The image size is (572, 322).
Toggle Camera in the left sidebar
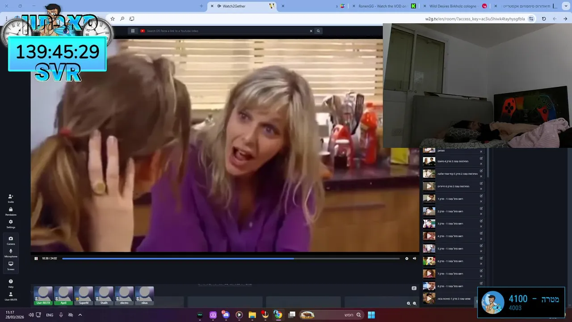click(x=11, y=241)
